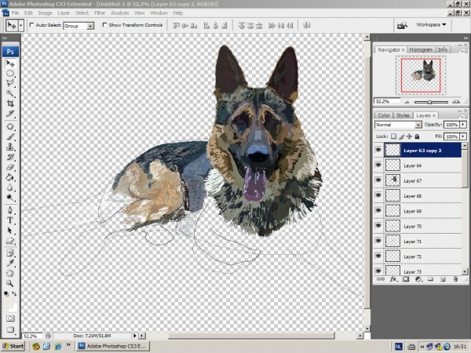Select the History Brush tool
471x353 pixels.
pos(10,158)
